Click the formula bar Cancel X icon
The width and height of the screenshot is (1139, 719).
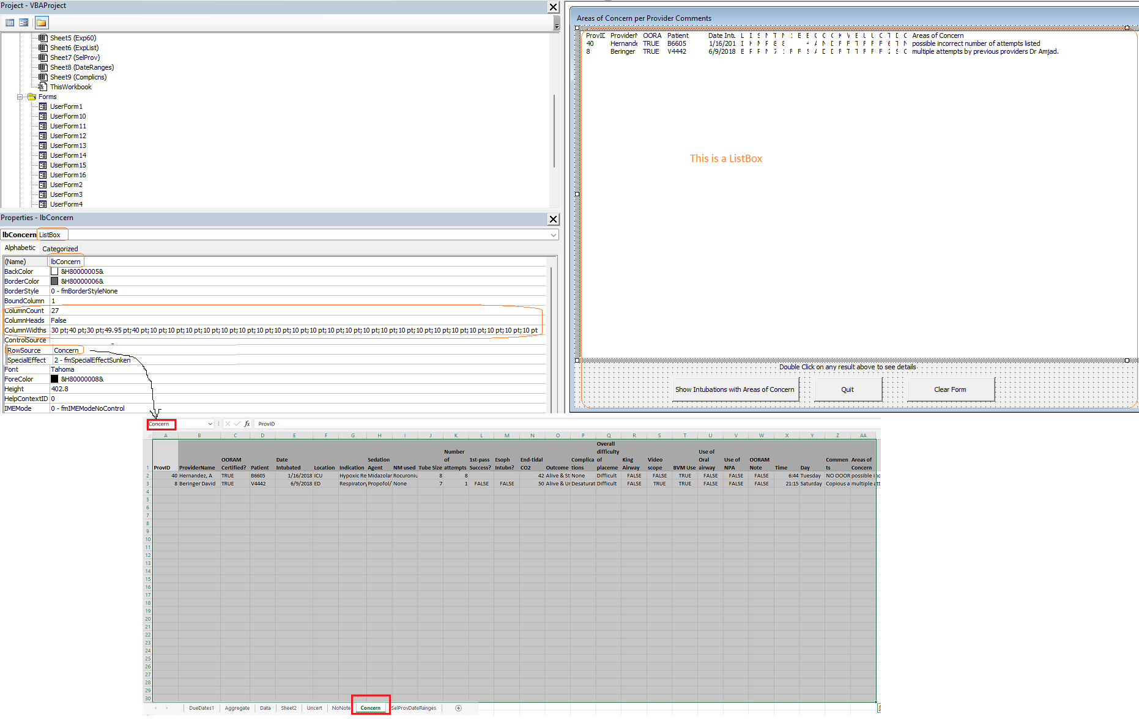[x=228, y=424]
